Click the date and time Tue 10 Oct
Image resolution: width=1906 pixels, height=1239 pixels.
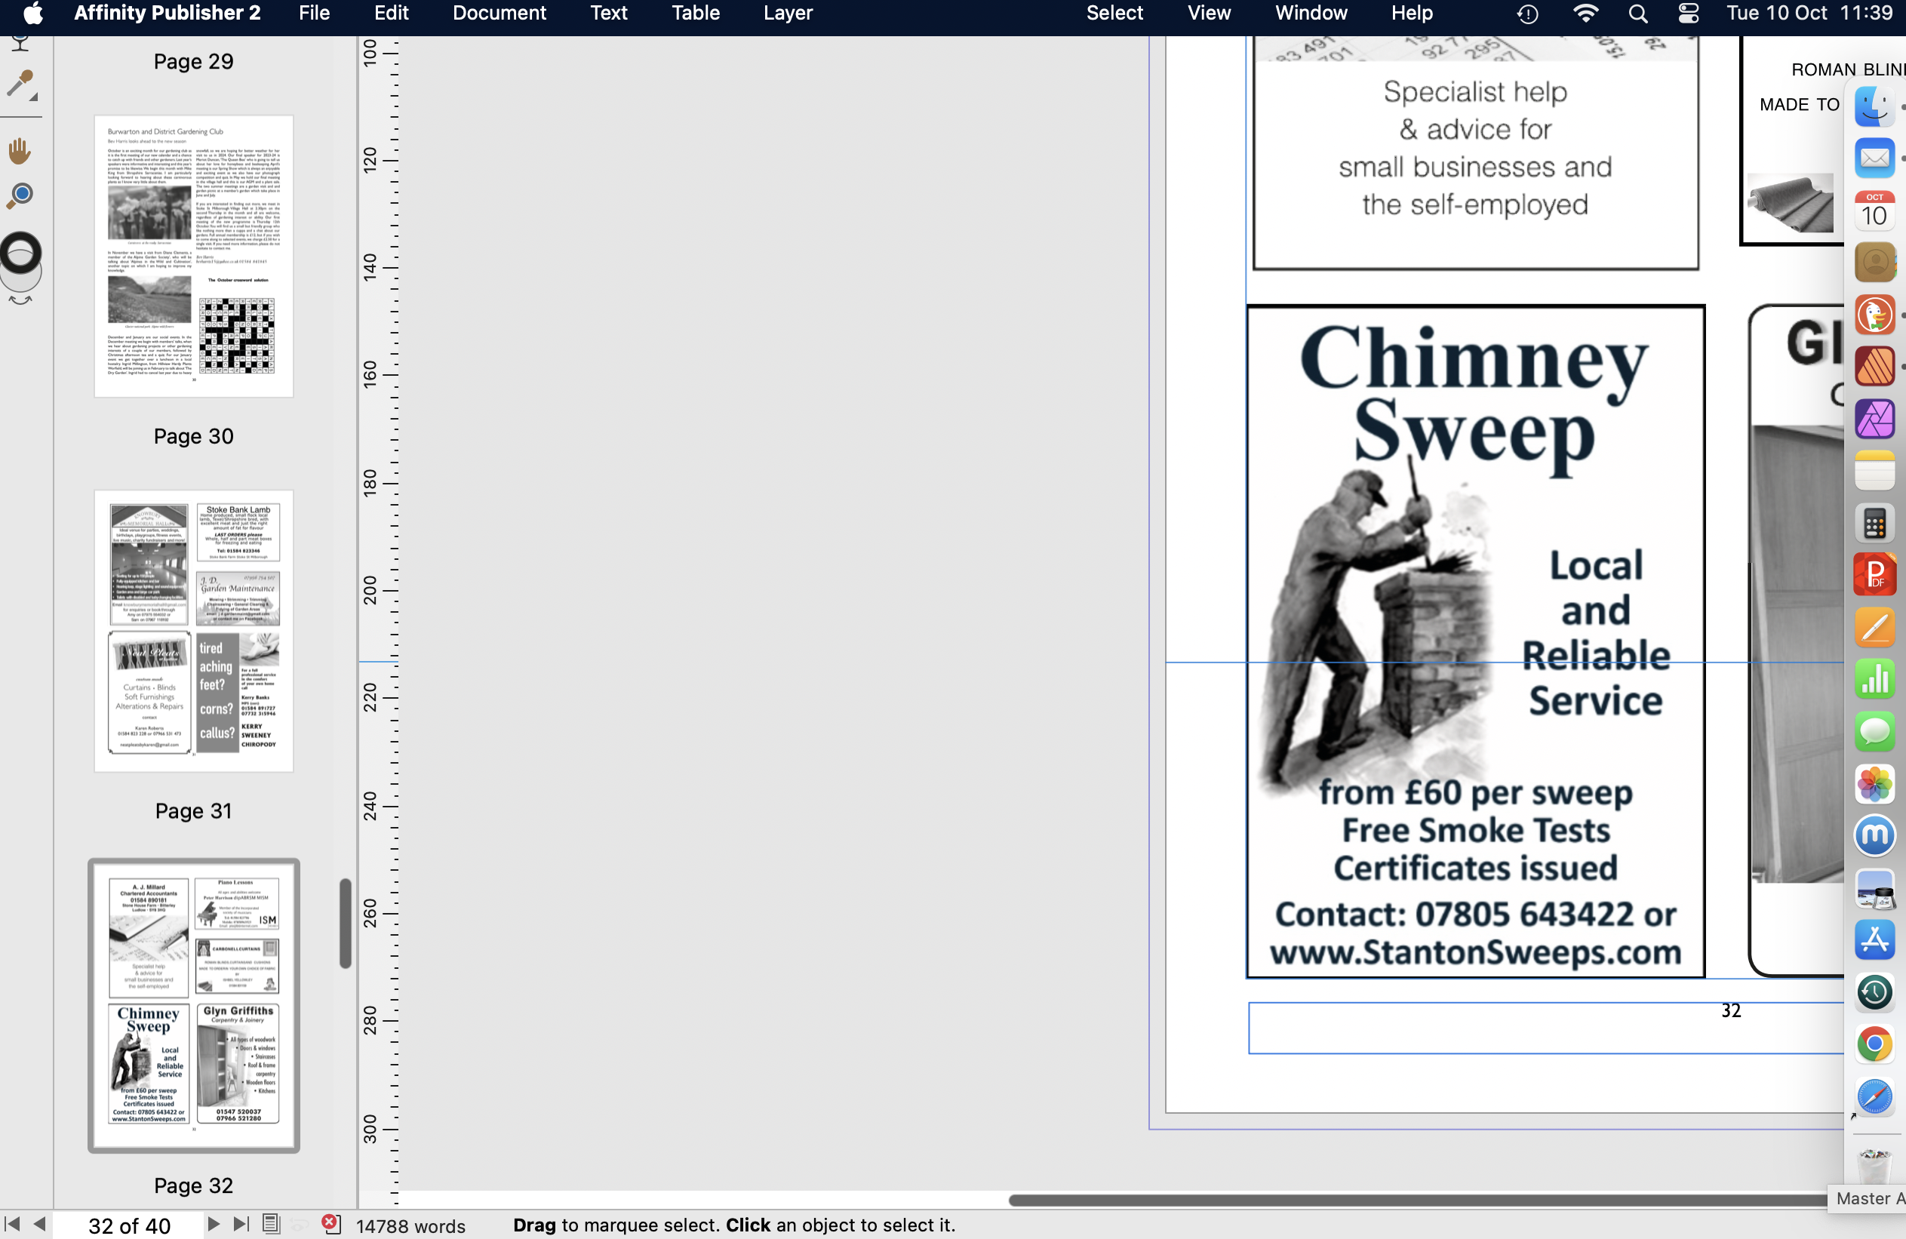click(x=1809, y=13)
